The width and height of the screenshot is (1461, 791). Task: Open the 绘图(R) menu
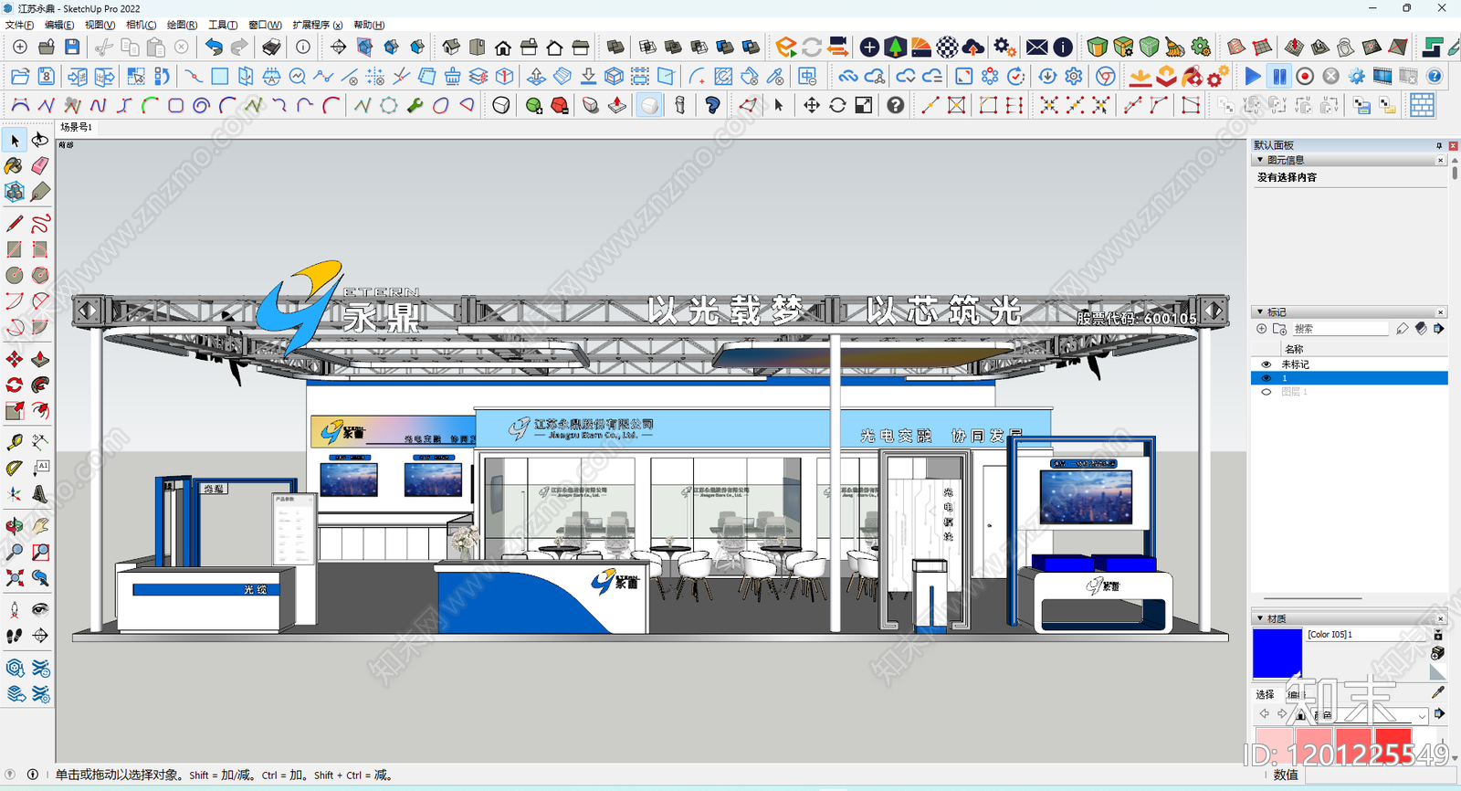point(182,25)
